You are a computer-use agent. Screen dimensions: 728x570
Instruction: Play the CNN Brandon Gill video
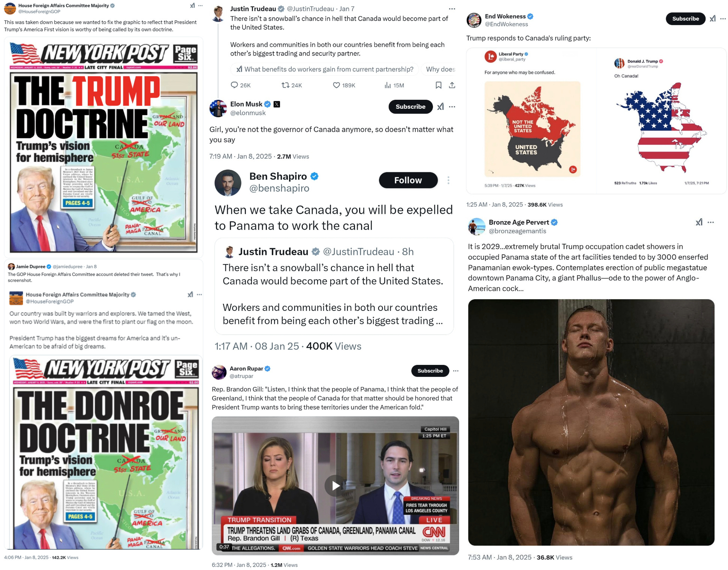coord(335,486)
